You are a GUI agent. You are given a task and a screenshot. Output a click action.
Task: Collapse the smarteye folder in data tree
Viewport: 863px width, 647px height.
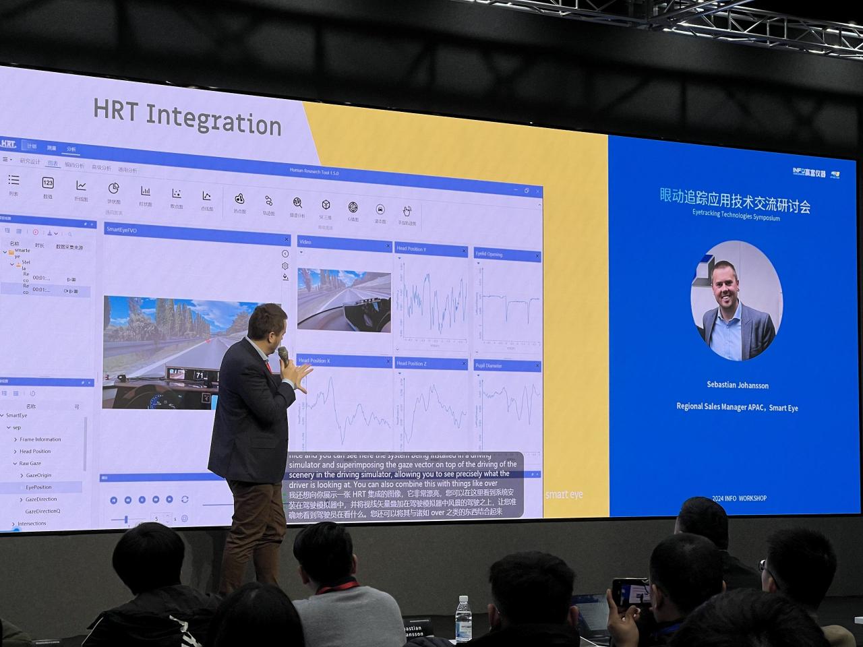click(5, 253)
